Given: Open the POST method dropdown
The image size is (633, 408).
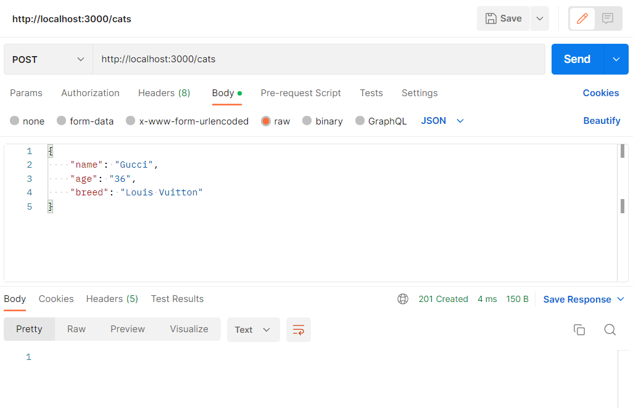Looking at the screenshot, I should pyautogui.click(x=49, y=59).
